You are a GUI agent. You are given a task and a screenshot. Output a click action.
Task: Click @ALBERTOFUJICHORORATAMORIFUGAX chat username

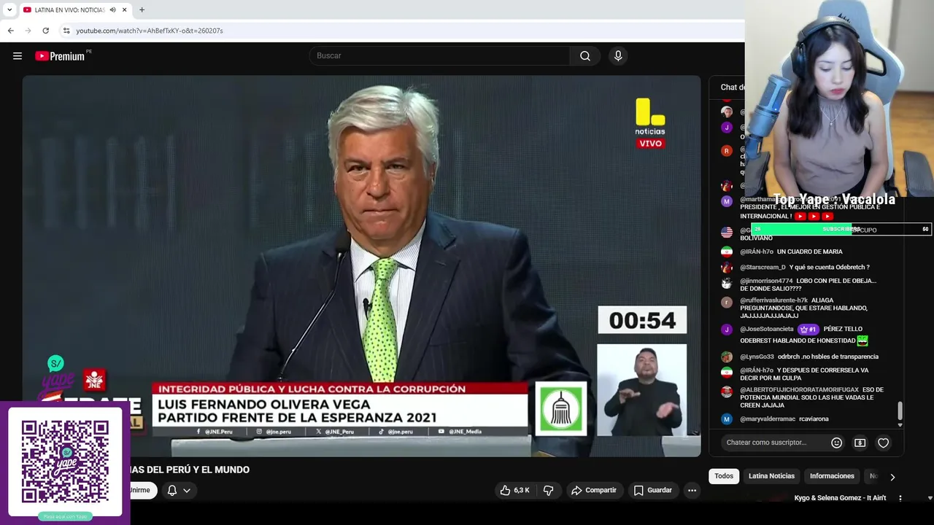pos(798,390)
